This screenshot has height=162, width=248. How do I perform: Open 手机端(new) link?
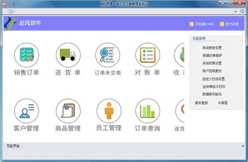click(205, 24)
